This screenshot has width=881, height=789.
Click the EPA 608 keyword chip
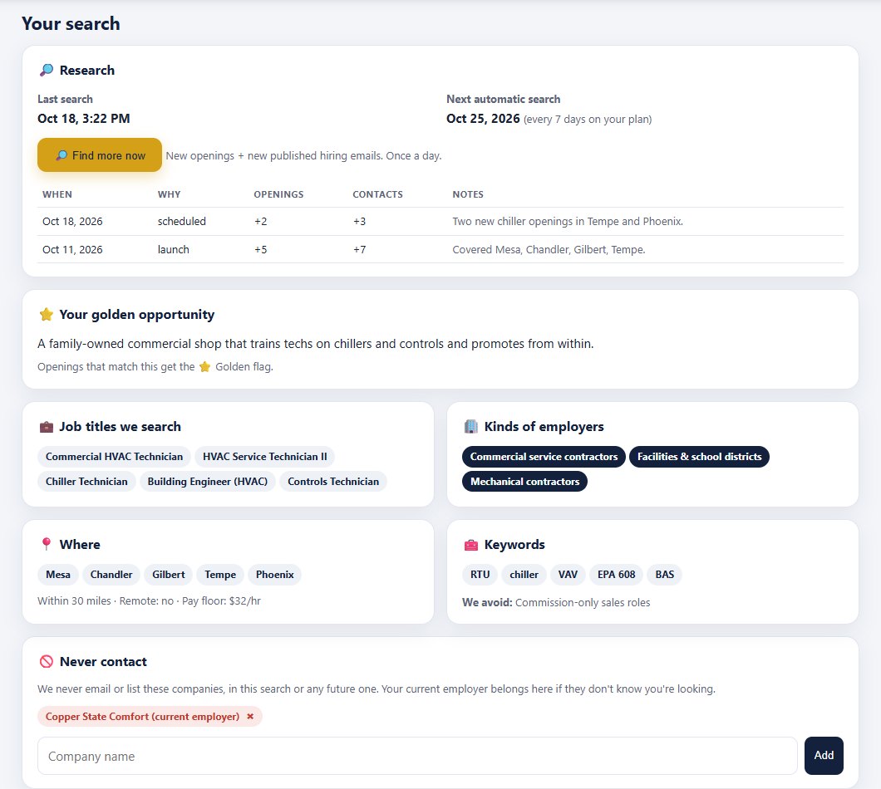(x=617, y=575)
